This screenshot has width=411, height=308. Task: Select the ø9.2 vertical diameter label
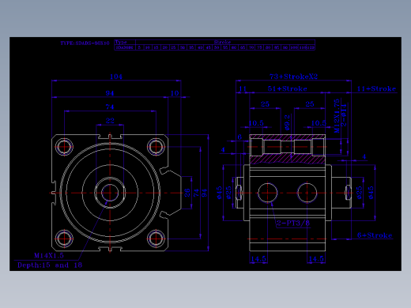[288, 122]
